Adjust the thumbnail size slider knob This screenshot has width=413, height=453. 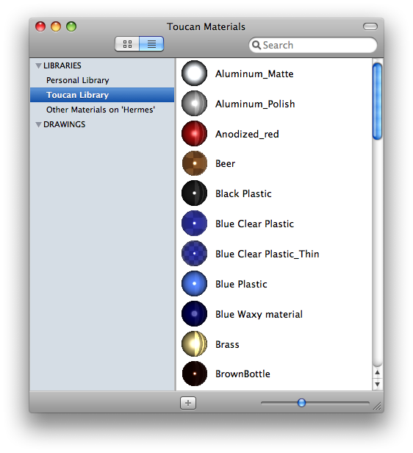coord(301,403)
